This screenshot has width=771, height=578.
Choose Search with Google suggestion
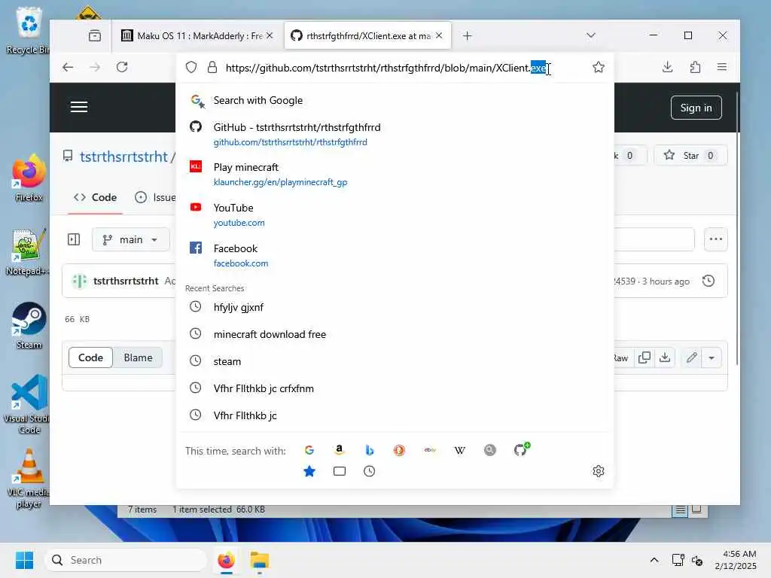point(395,101)
